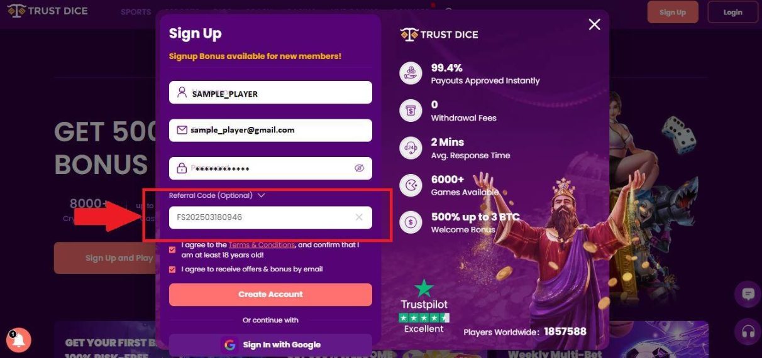762x358 pixels.
Task: Click Sign in with Google button
Action: tap(270, 345)
